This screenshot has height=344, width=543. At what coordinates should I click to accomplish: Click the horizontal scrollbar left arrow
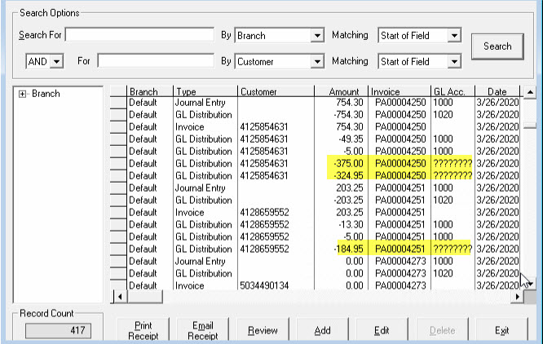[120, 297]
